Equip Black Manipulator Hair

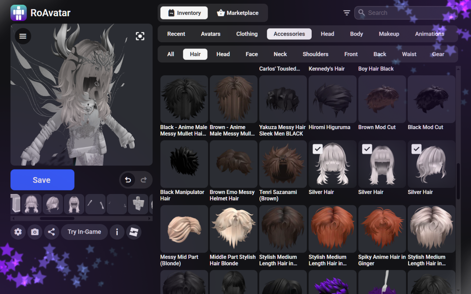[184, 164]
